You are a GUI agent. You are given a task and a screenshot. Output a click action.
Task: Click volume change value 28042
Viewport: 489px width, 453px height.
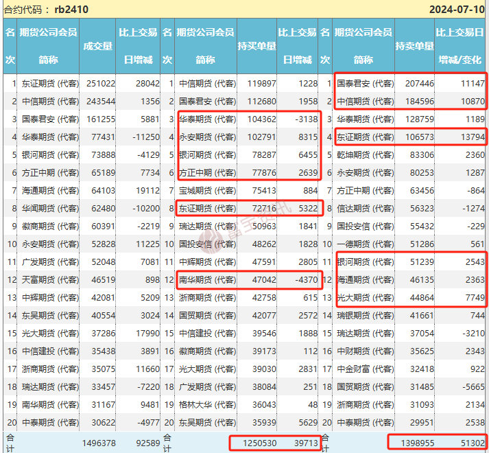click(x=147, y=83)
